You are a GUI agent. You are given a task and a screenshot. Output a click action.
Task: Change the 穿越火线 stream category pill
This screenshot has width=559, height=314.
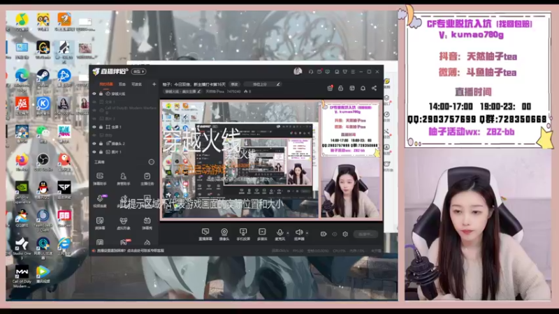[x=182, y=91]
